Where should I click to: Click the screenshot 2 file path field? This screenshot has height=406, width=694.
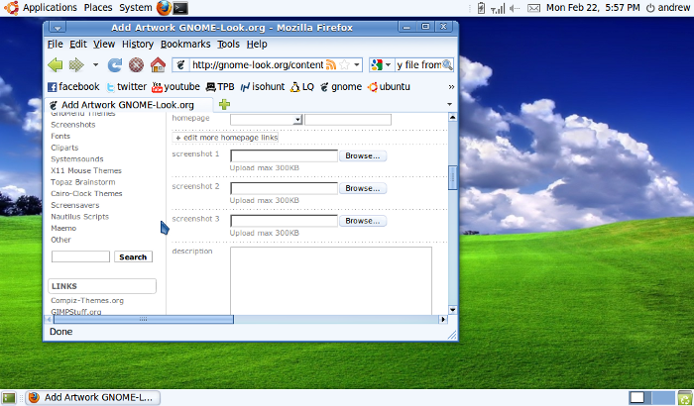tap(285, 188)
